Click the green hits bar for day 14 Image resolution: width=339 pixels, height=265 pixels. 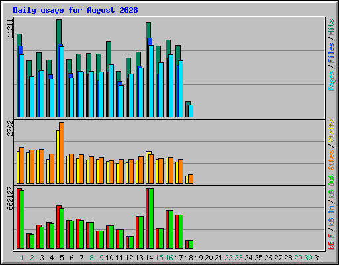pos(148,30)
